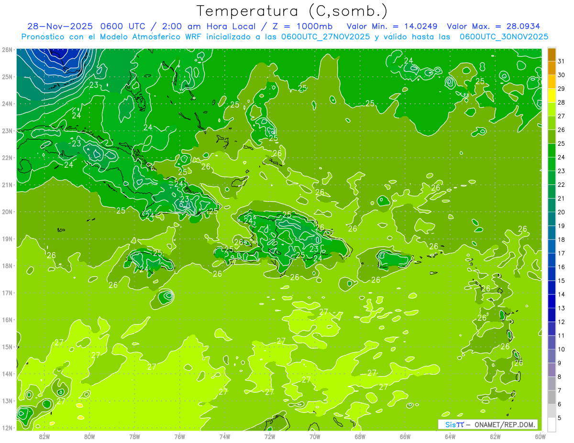The height and width of the screenshot is (443, 574).
Task: Click the color scale's '10' value label
Action: (x=562, y=349)
